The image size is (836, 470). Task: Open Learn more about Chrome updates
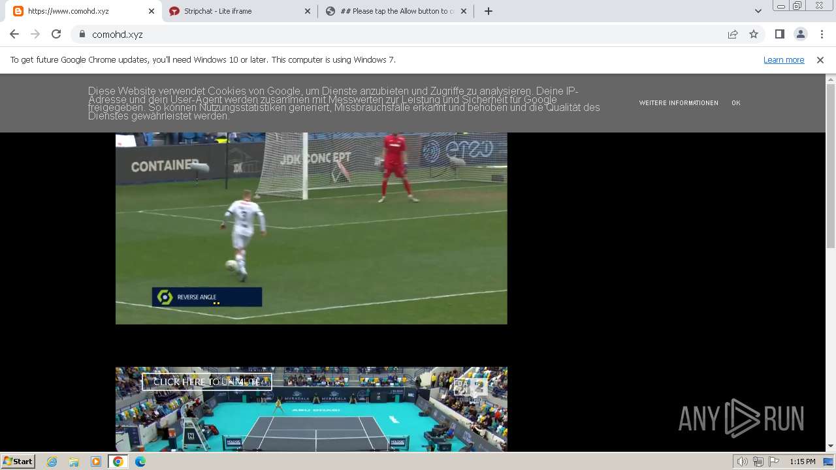tap(784, 59)
